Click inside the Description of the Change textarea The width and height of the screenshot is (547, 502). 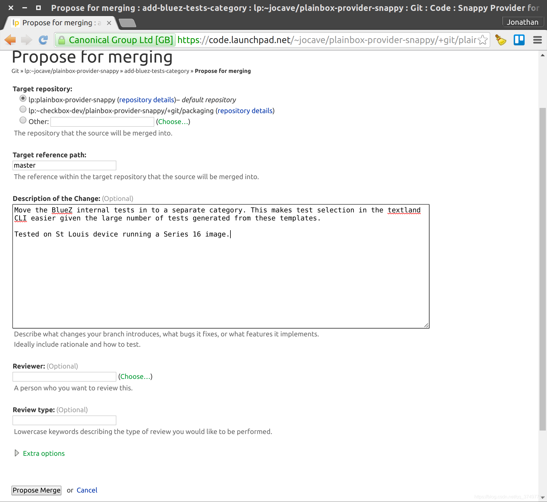(221, 266)
